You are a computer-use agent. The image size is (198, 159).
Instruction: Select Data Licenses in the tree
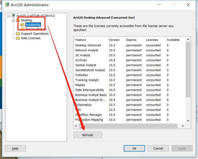[31, 38]
